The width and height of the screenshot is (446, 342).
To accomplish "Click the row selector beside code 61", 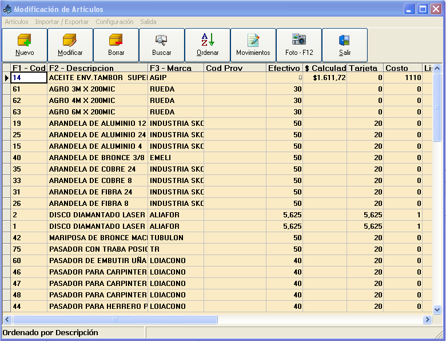I will pos(6,89).
